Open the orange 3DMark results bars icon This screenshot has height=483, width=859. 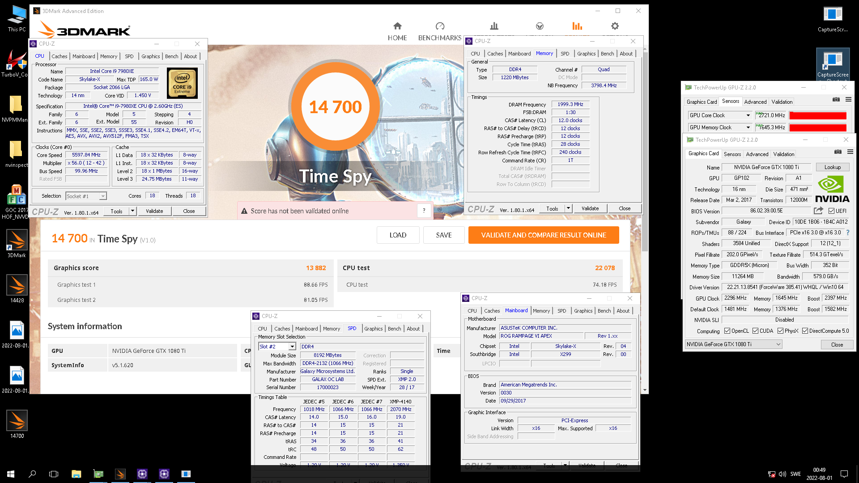(577, 26)
